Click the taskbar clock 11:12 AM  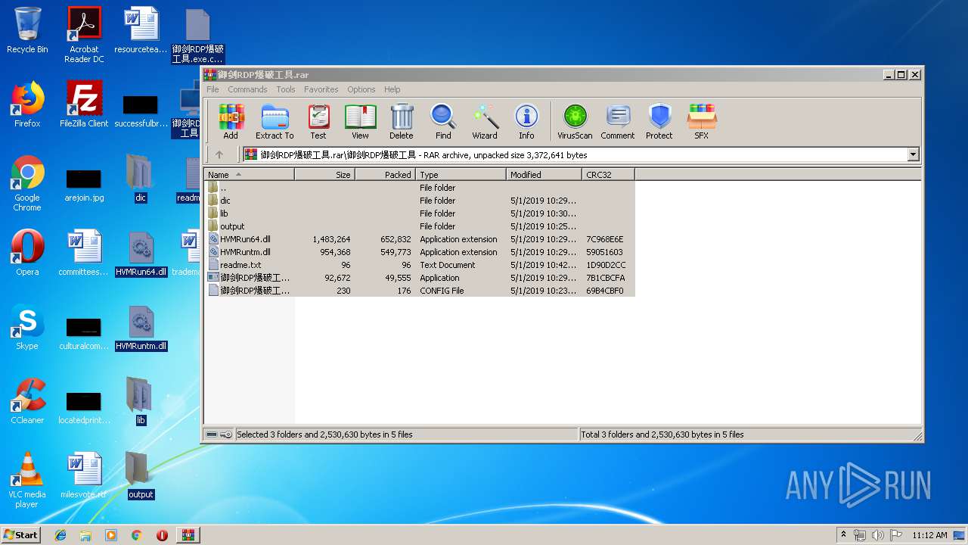[x=929, y=535]
